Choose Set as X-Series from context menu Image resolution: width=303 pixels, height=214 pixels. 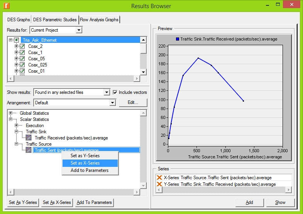point(90,163)
